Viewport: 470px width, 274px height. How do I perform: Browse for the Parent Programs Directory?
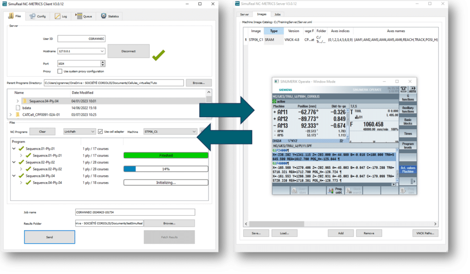tap(199, 83)
